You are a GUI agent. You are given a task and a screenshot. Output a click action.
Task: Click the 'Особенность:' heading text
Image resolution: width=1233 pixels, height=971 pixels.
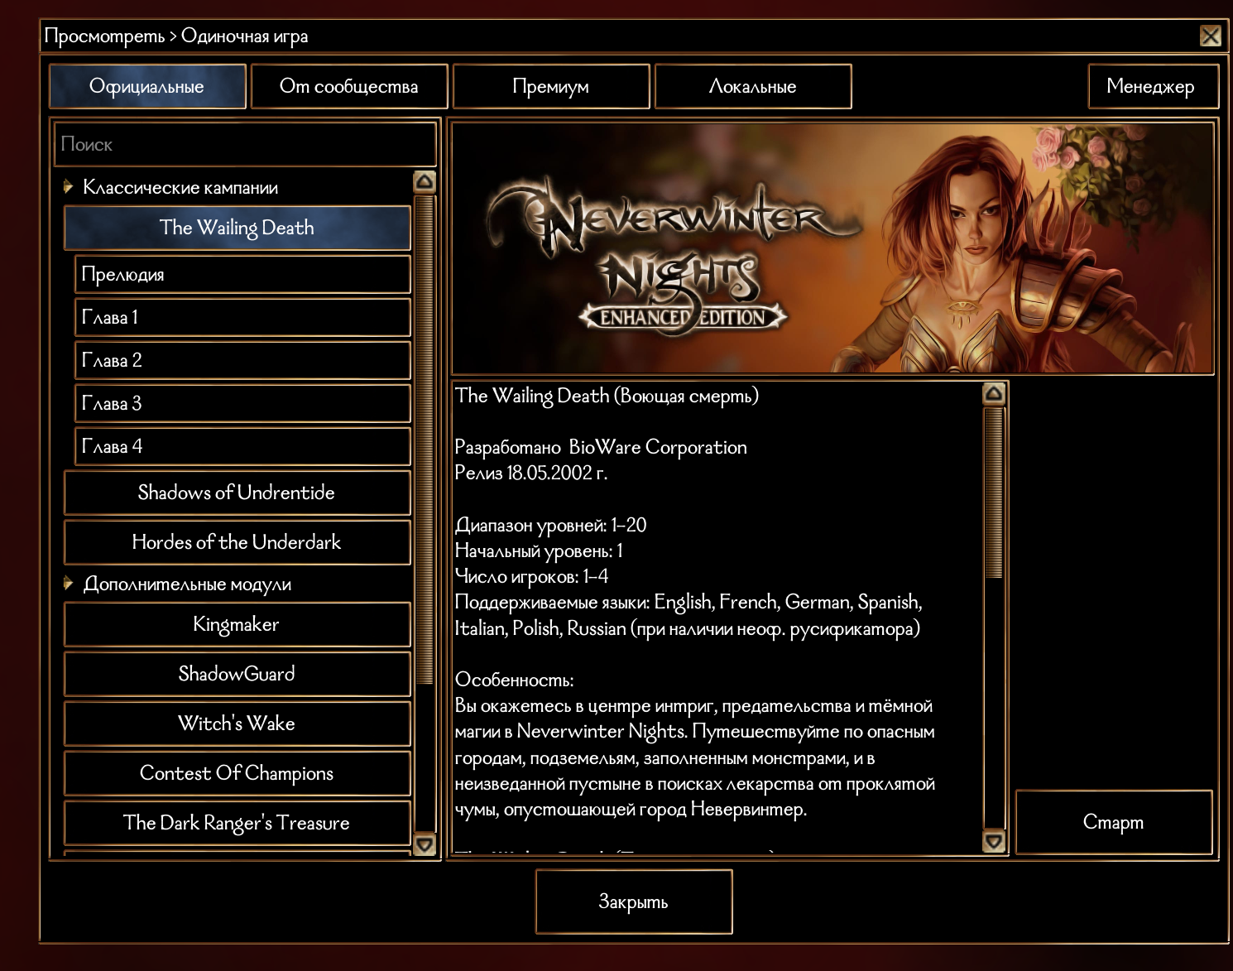coord(515,680)
